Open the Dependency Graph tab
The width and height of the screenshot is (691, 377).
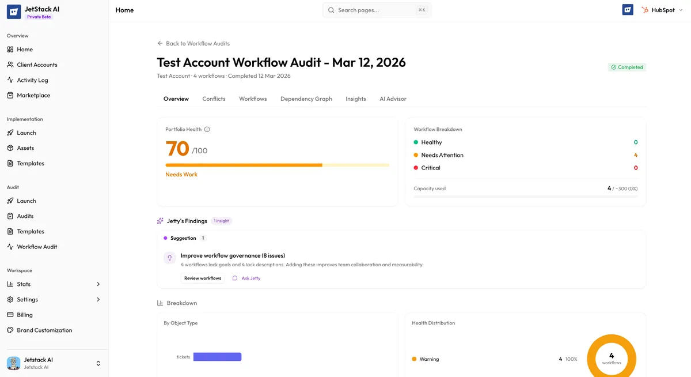306,99
